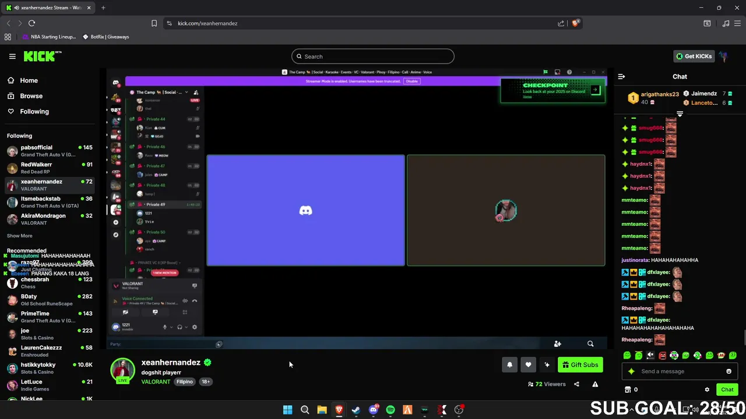Open hstikkytokky recommended channel
Viewport: 746px width, 419px height.
(x=50, y=368)
